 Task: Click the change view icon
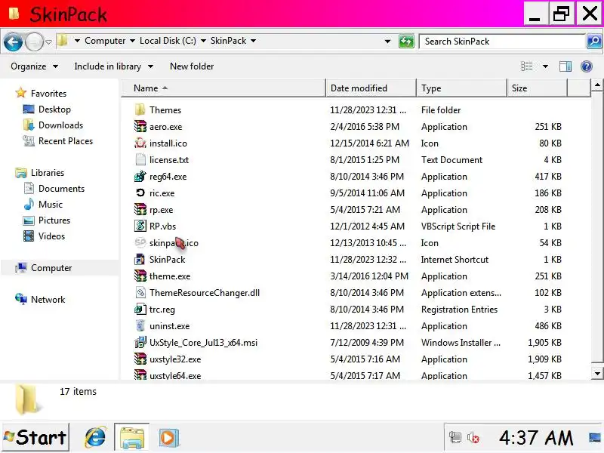point(526,66)
